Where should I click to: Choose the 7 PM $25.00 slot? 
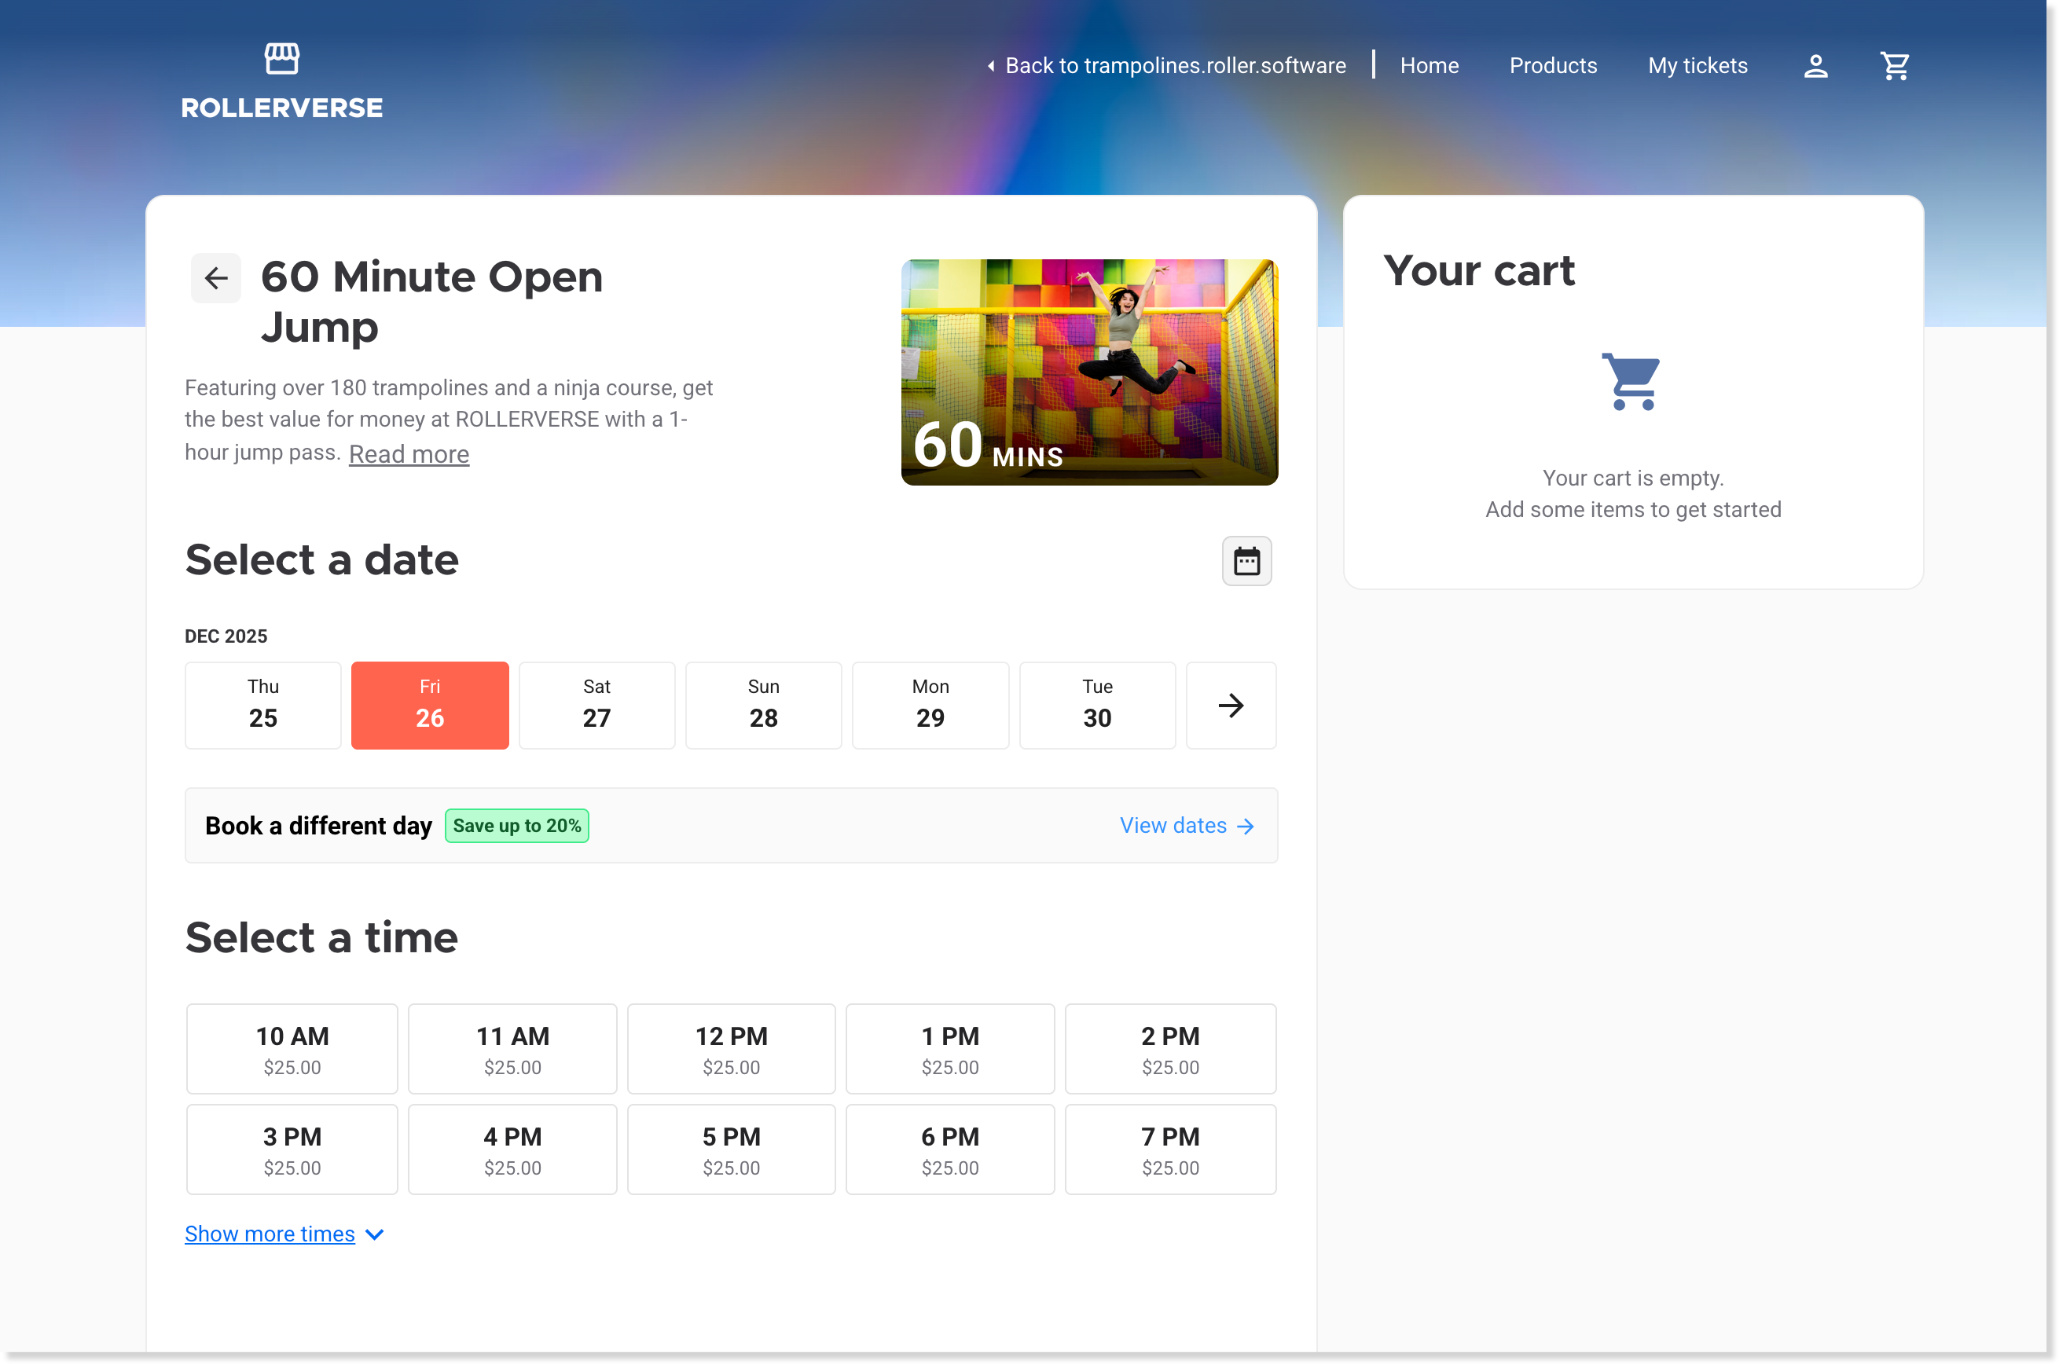point(1170,1149)
